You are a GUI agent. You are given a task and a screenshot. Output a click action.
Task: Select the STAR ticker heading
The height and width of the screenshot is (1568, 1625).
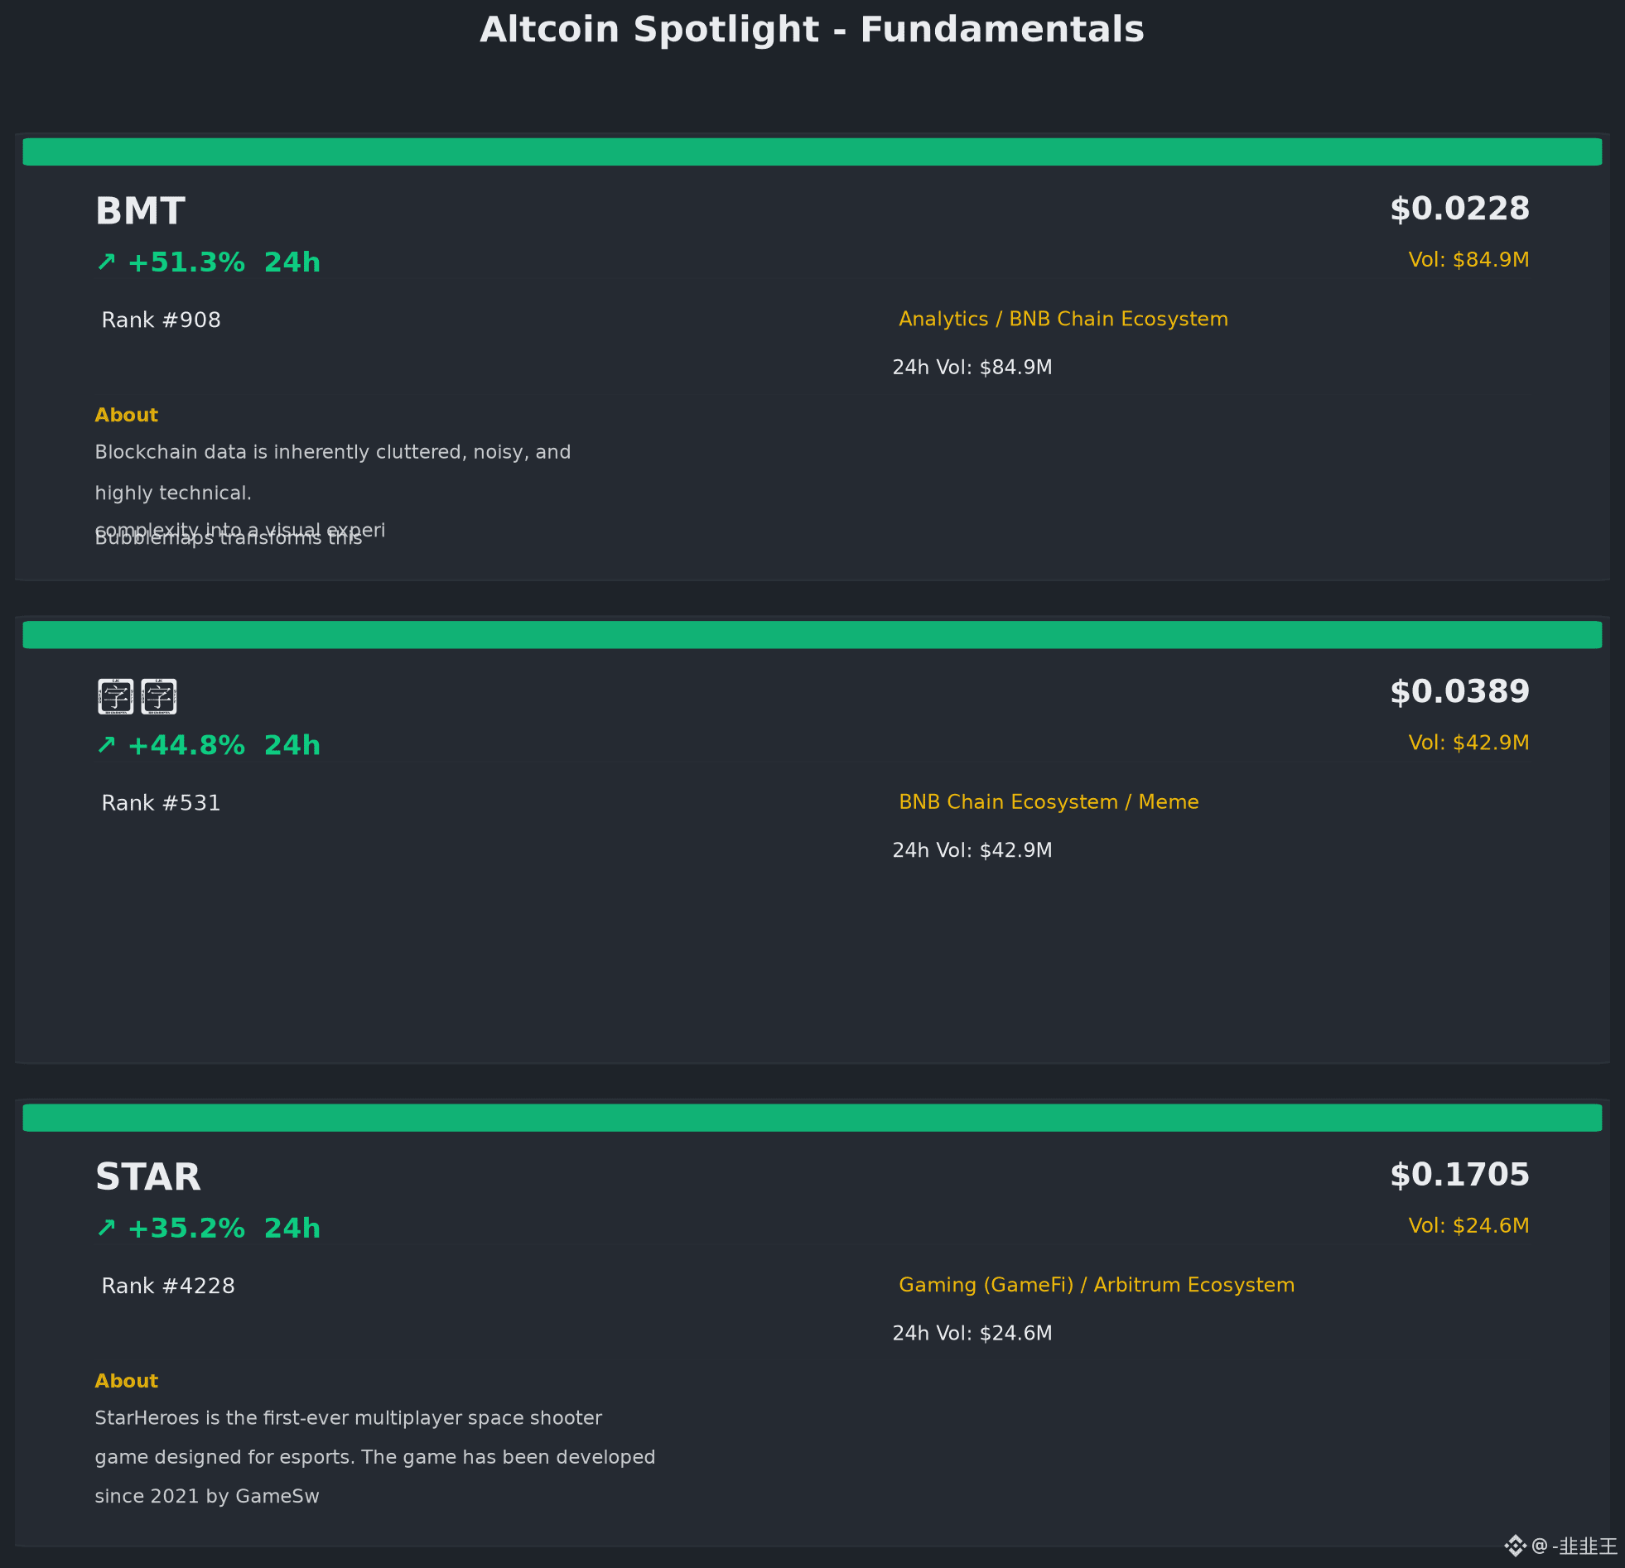[x=148, y=1177]
